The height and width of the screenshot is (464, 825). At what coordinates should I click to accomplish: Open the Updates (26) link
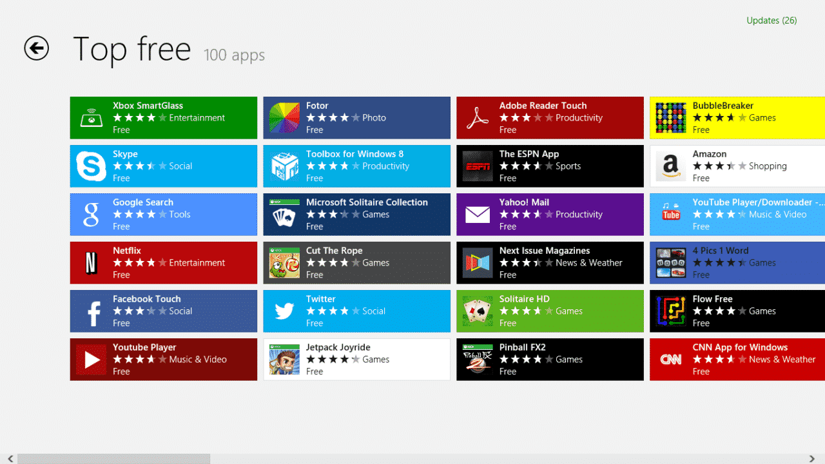click(x=772, y=21)
